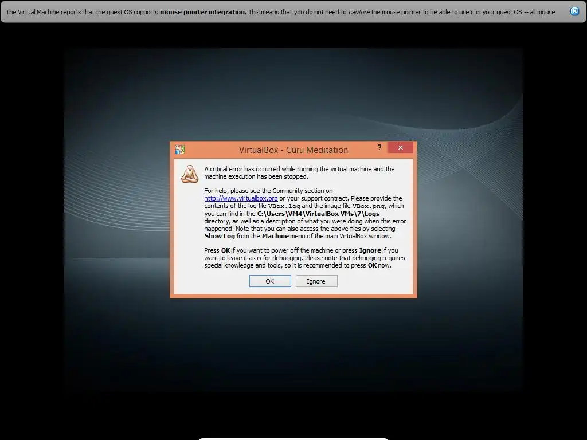Click the meditating guru icon
The height and width of the screenshot is (440, 587).
click(x=190, y=174)
